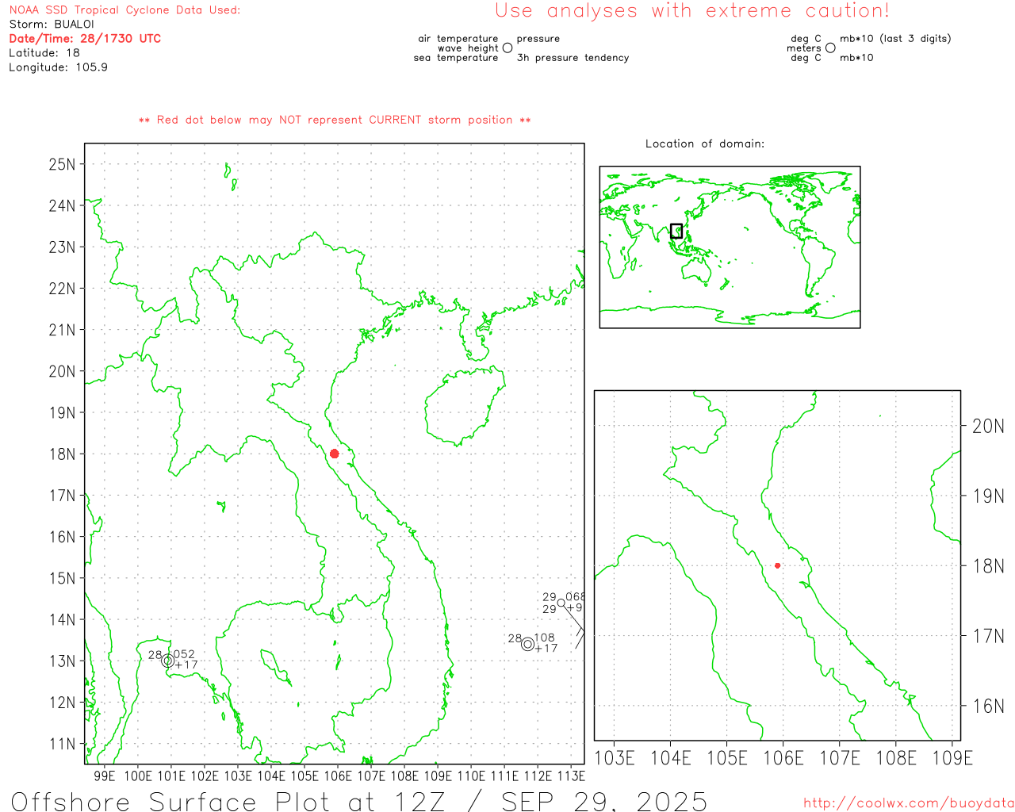Select the station circle with pressure 052
This screenshot has height=812, width=1015.
coord(167,661)
